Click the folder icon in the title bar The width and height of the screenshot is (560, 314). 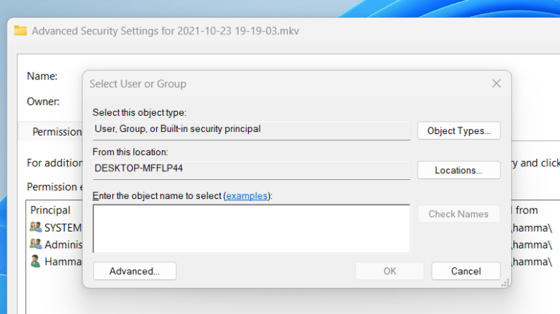tap(20, 31)
